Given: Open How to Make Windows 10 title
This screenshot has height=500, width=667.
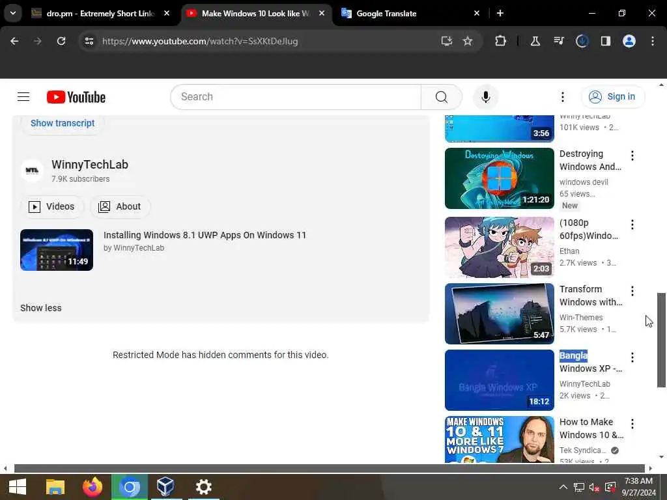Looking at the screenshot, I should coord(591,428).
